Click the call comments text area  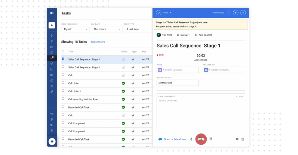(x=201, y=114)
